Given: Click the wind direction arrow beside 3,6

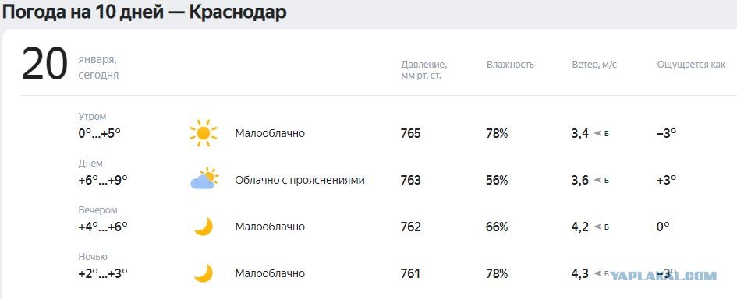Looking at the screenshot, I should (x=597, y=180).
